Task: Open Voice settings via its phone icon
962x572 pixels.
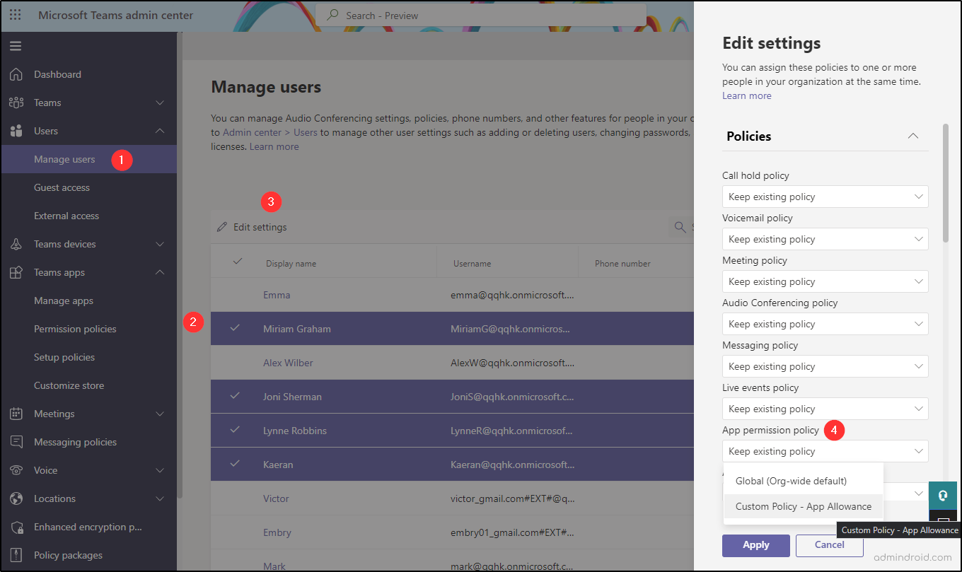Action: click(15, 469)
